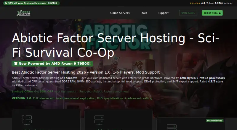Select the XGAMEON promo code
The height and width of the screenshot is (130, 237).
point(52,3)
